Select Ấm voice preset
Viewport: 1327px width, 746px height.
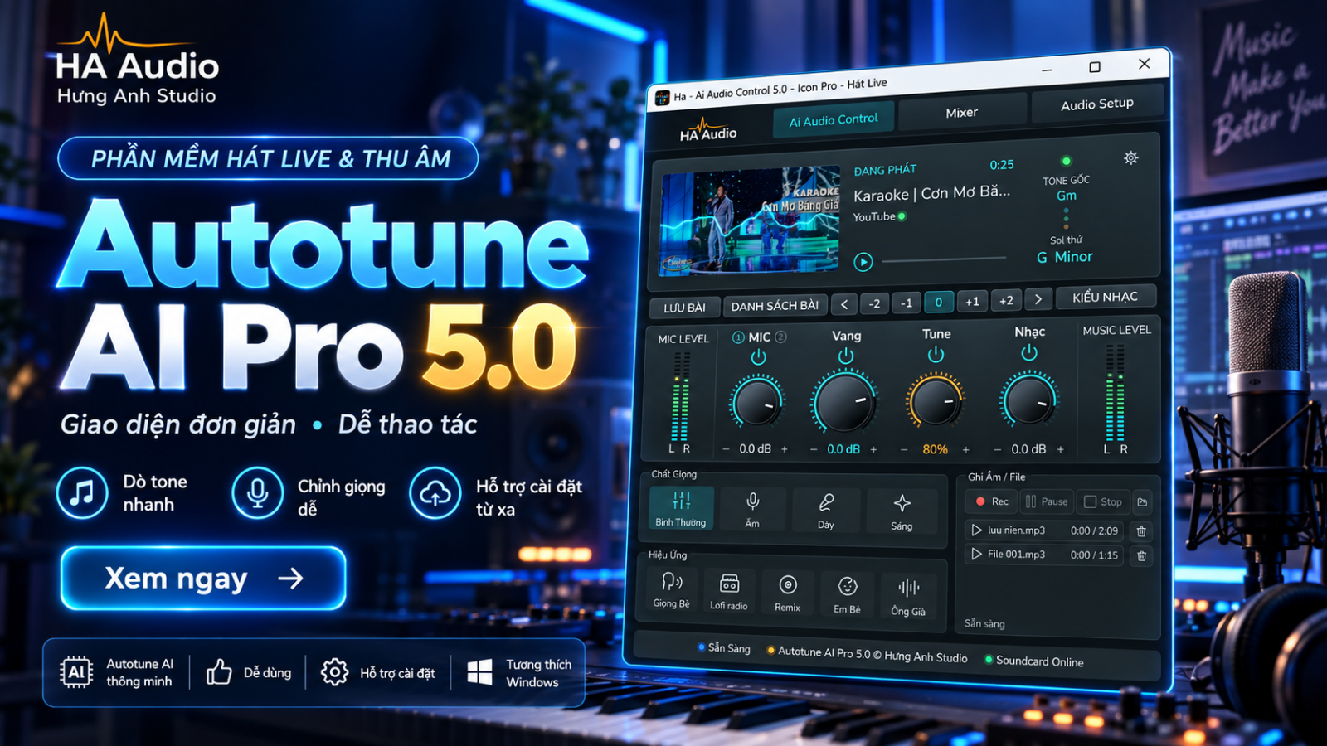(x=752, y=509)
